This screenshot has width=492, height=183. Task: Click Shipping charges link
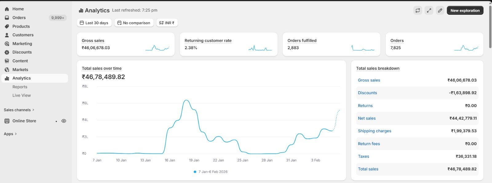tap(375, 131)
